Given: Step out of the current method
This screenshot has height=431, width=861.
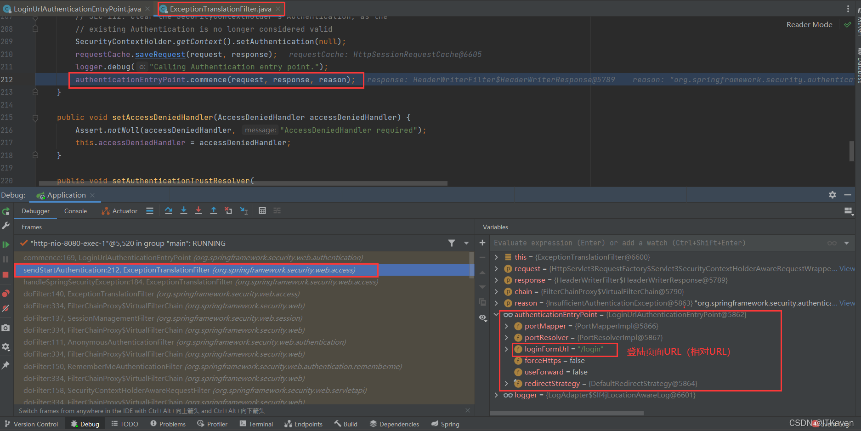Looking at the screenshot, I should click(214, 210).
